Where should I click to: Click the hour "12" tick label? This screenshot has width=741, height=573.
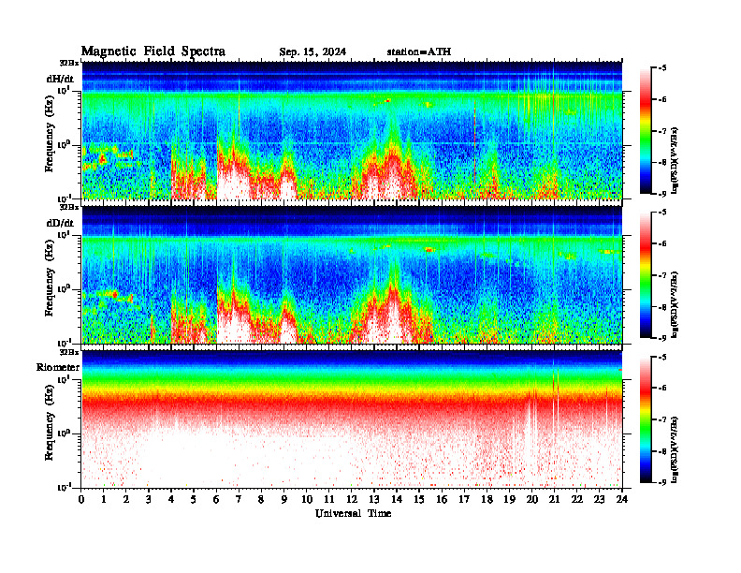[352, 499]
